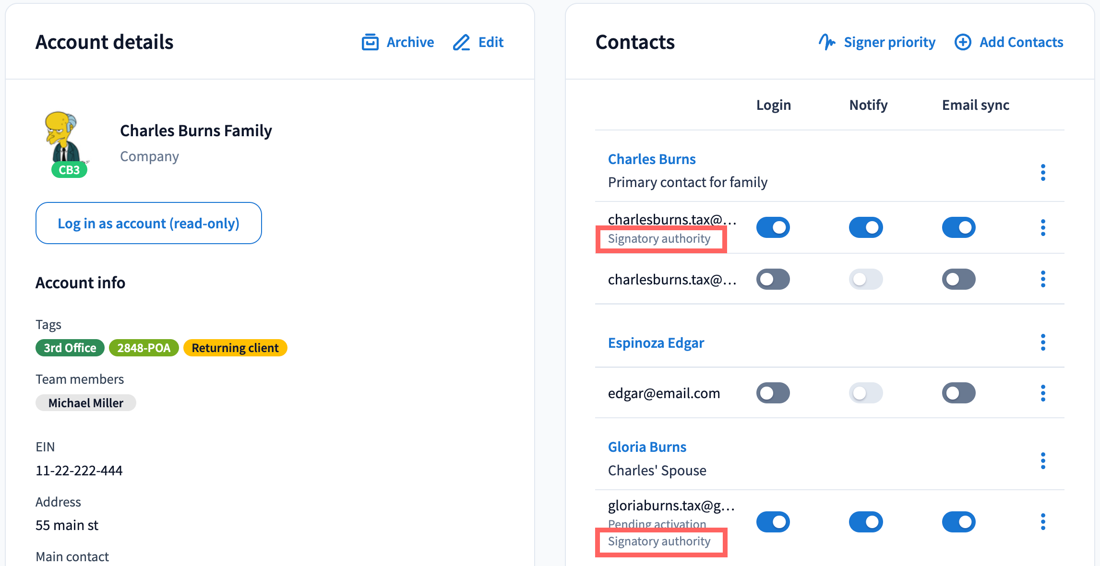Click Log in as account (read-only)
The width and height of the screenshot is (1100, 566).
coord(149,223)
